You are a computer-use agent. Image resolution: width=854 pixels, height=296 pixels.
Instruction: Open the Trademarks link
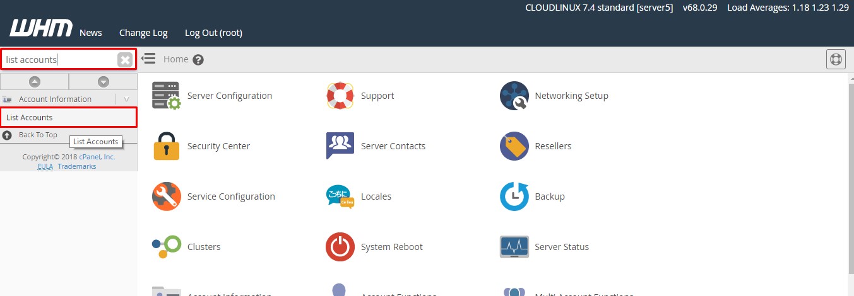point(77,166)
